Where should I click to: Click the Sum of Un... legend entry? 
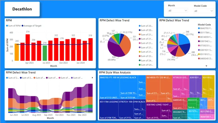[146, 65]
